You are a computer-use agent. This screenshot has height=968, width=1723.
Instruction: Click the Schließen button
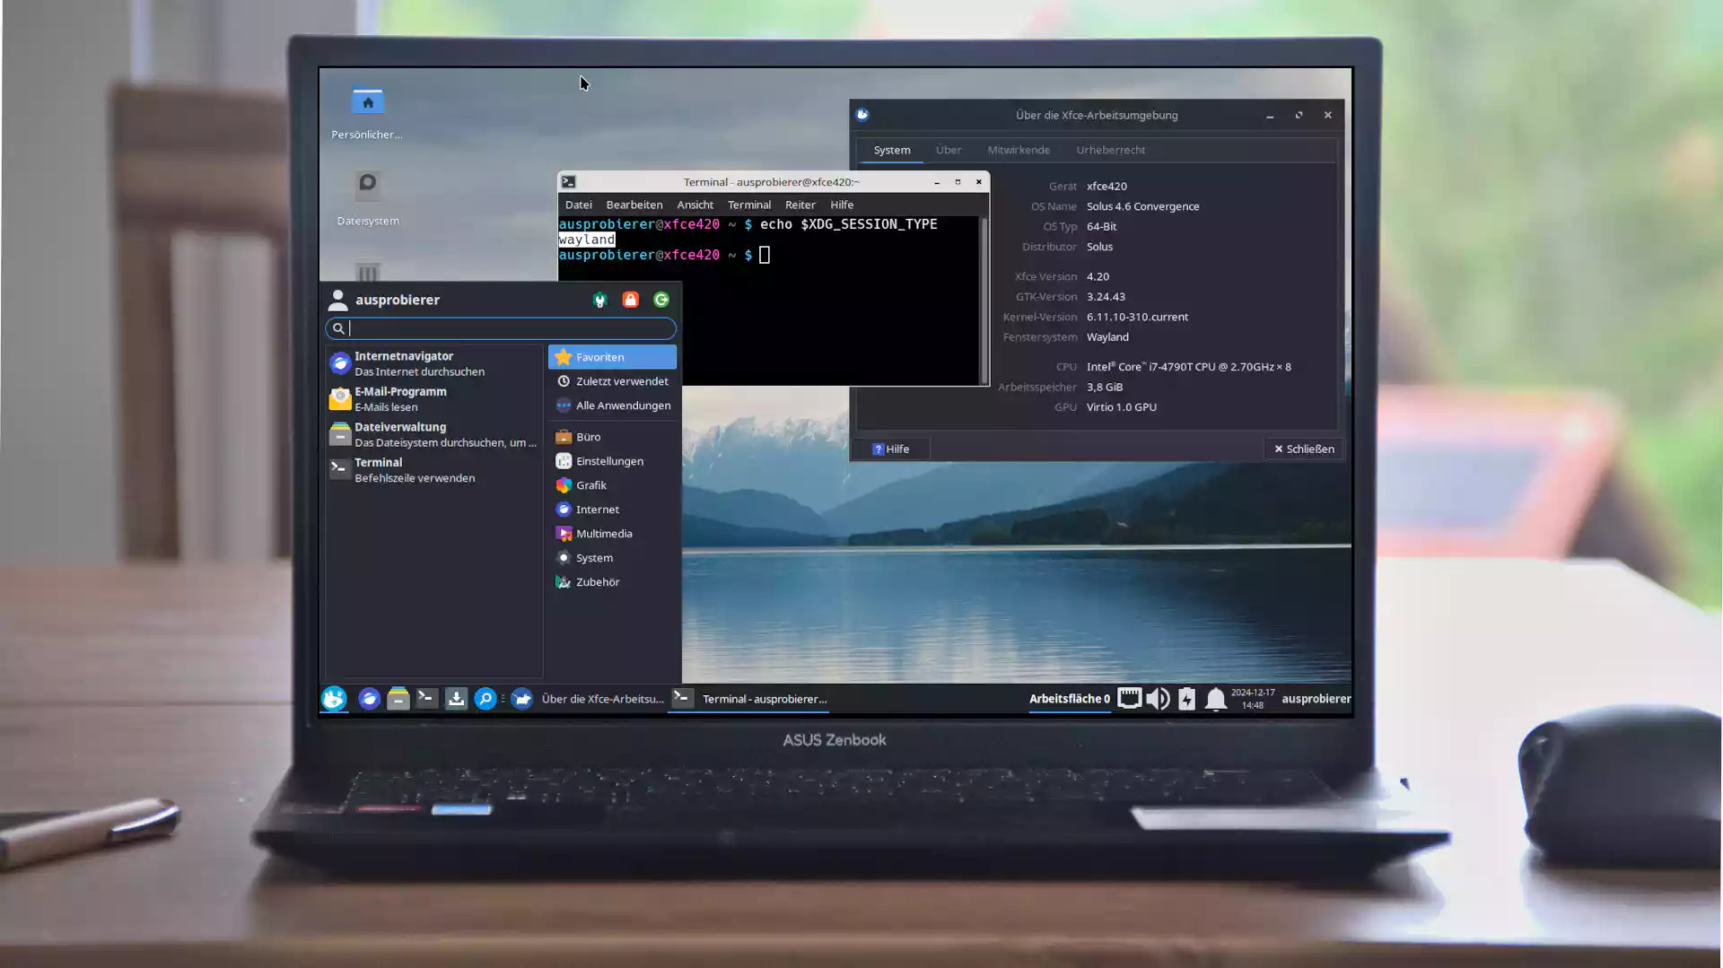(x=1304, y=449)
